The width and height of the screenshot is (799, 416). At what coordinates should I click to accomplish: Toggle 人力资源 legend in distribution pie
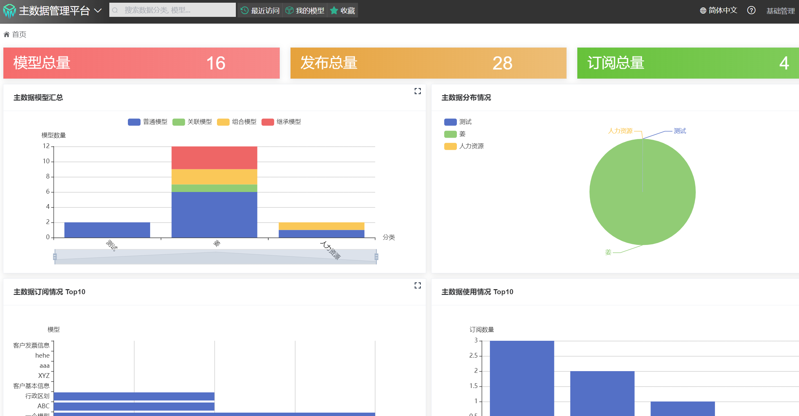[464, 146]
